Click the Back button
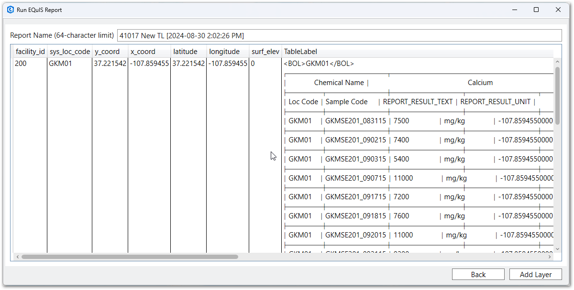Screen dimensions: 574x290 click(x=478, y=274)
